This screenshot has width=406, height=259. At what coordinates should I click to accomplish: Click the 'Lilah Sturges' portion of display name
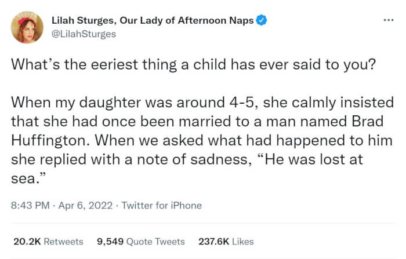pos(88,21)
